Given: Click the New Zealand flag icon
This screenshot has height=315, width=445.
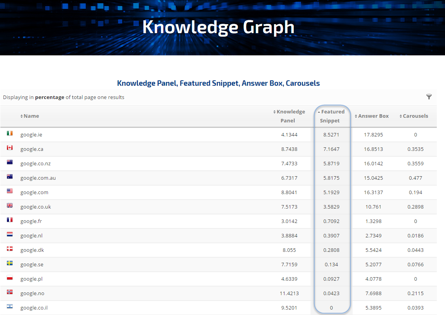Looking at the screenshot, I should 10,162.
